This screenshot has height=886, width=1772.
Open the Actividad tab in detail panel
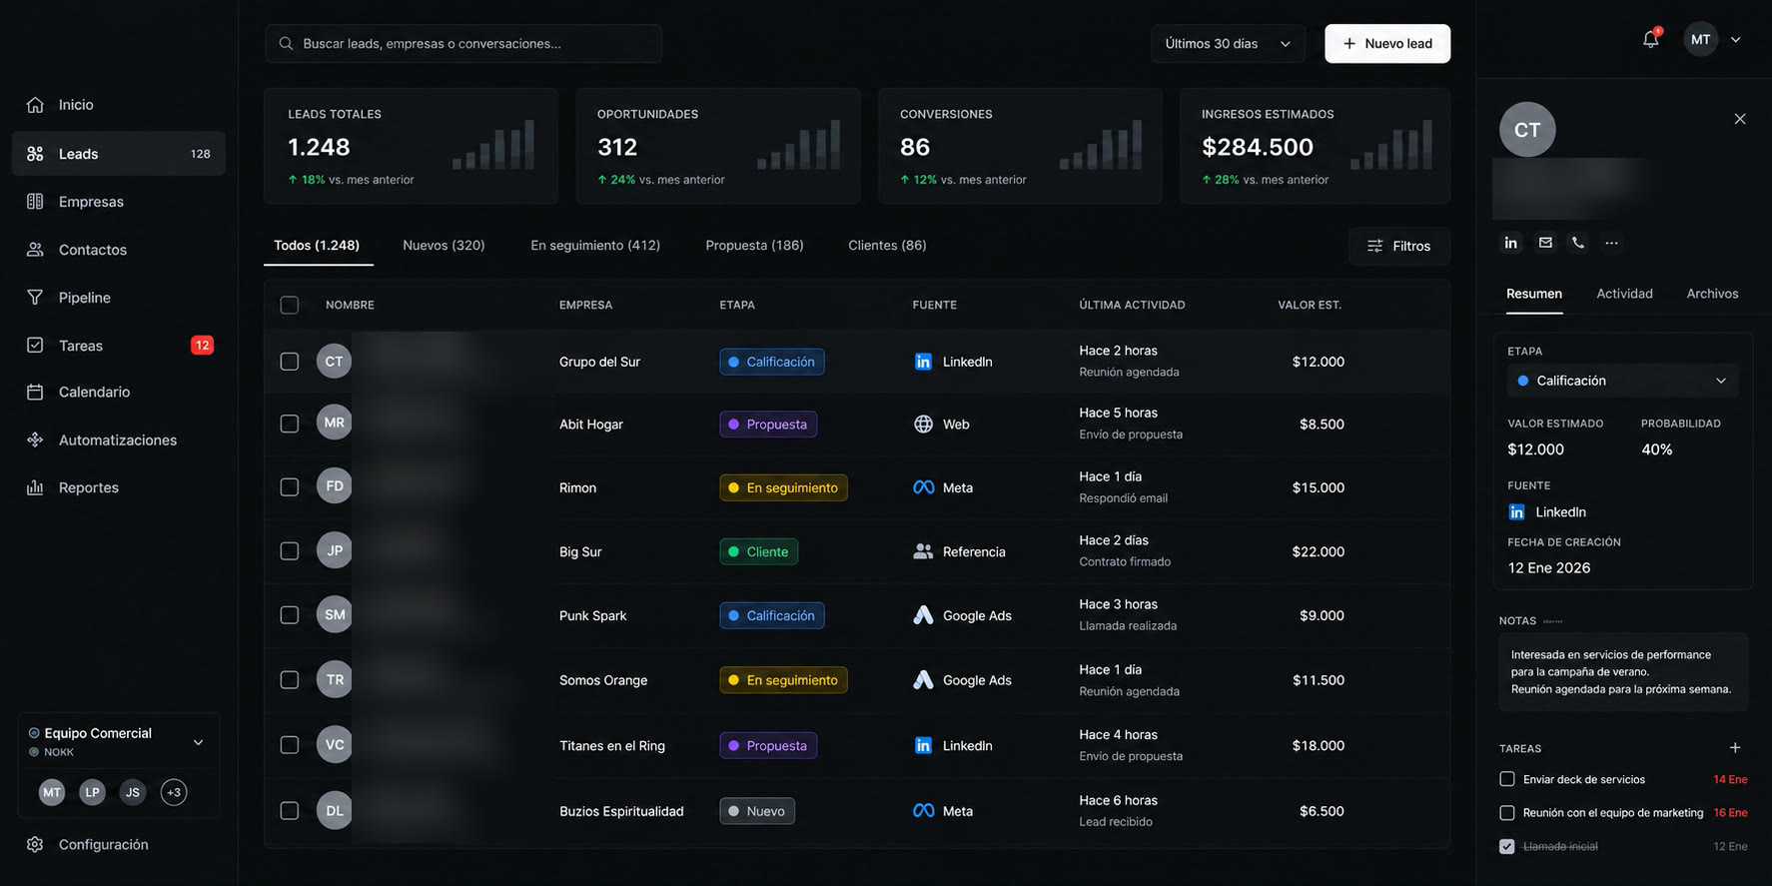(x=1624, y=294)
